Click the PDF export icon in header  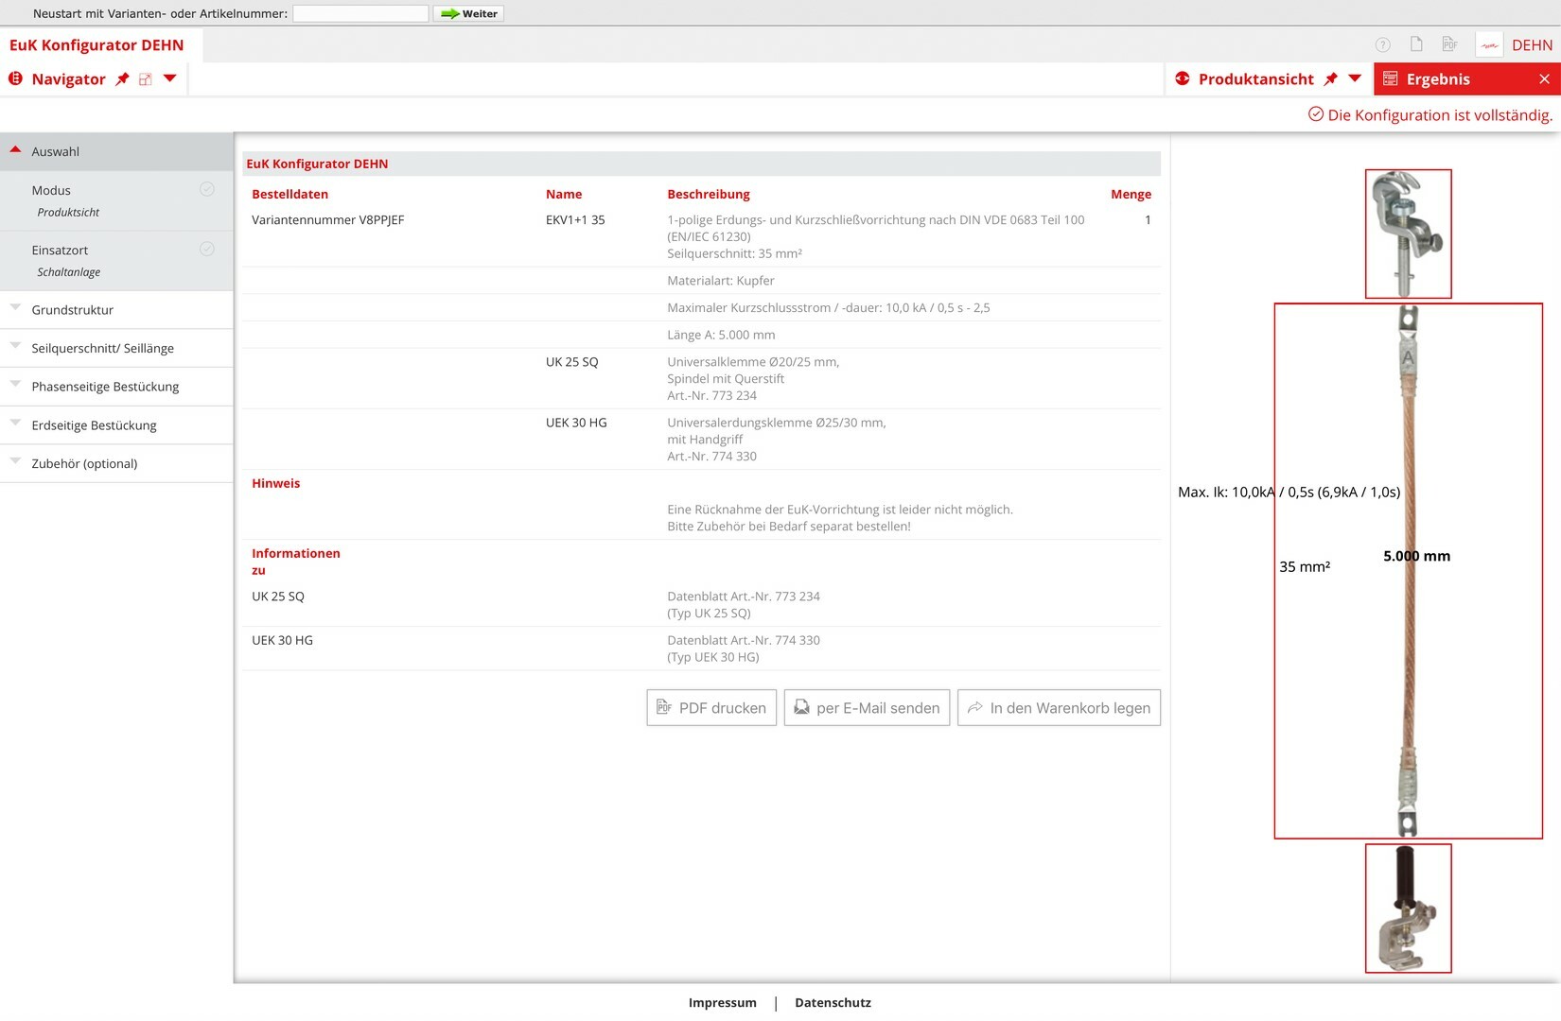click(1449, 44)
